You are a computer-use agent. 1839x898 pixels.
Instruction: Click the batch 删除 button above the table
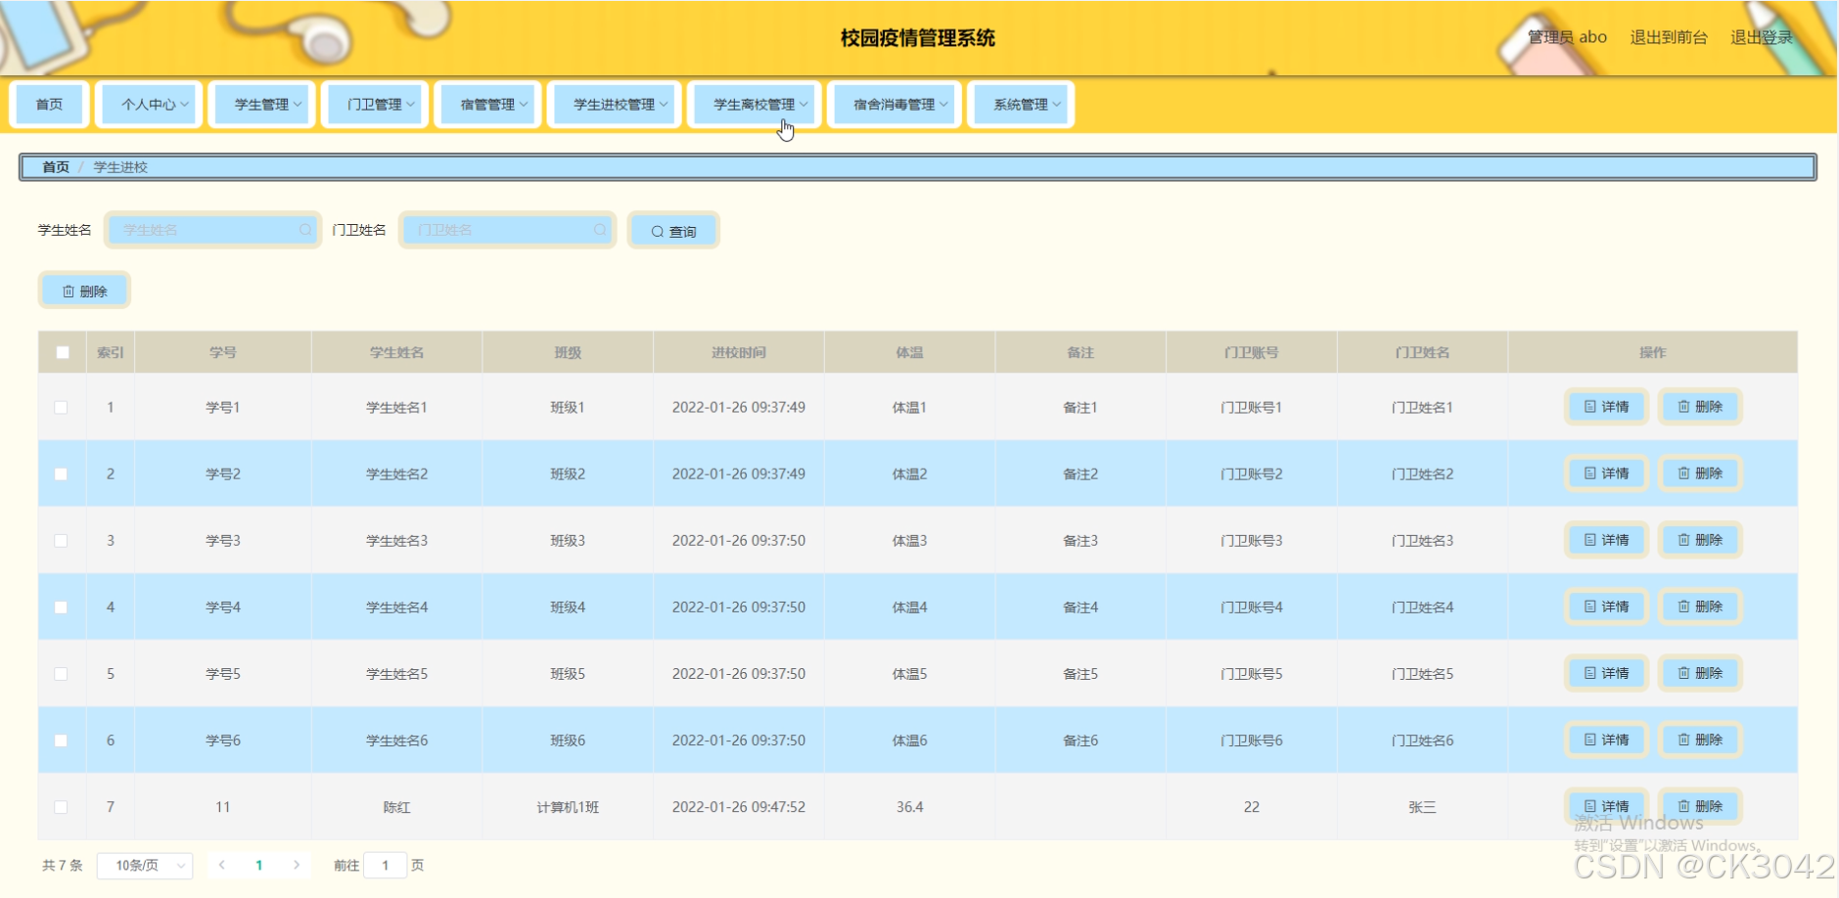[84, 291]
